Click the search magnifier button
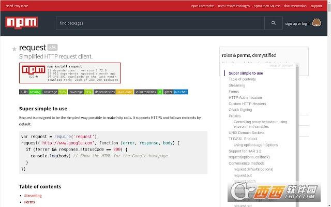The width and height of the screenshot is (331, 207). [x=274, y=23]
